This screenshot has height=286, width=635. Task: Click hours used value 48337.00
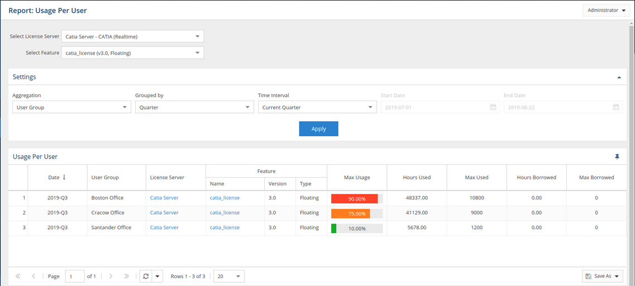(x=417, y=198)
